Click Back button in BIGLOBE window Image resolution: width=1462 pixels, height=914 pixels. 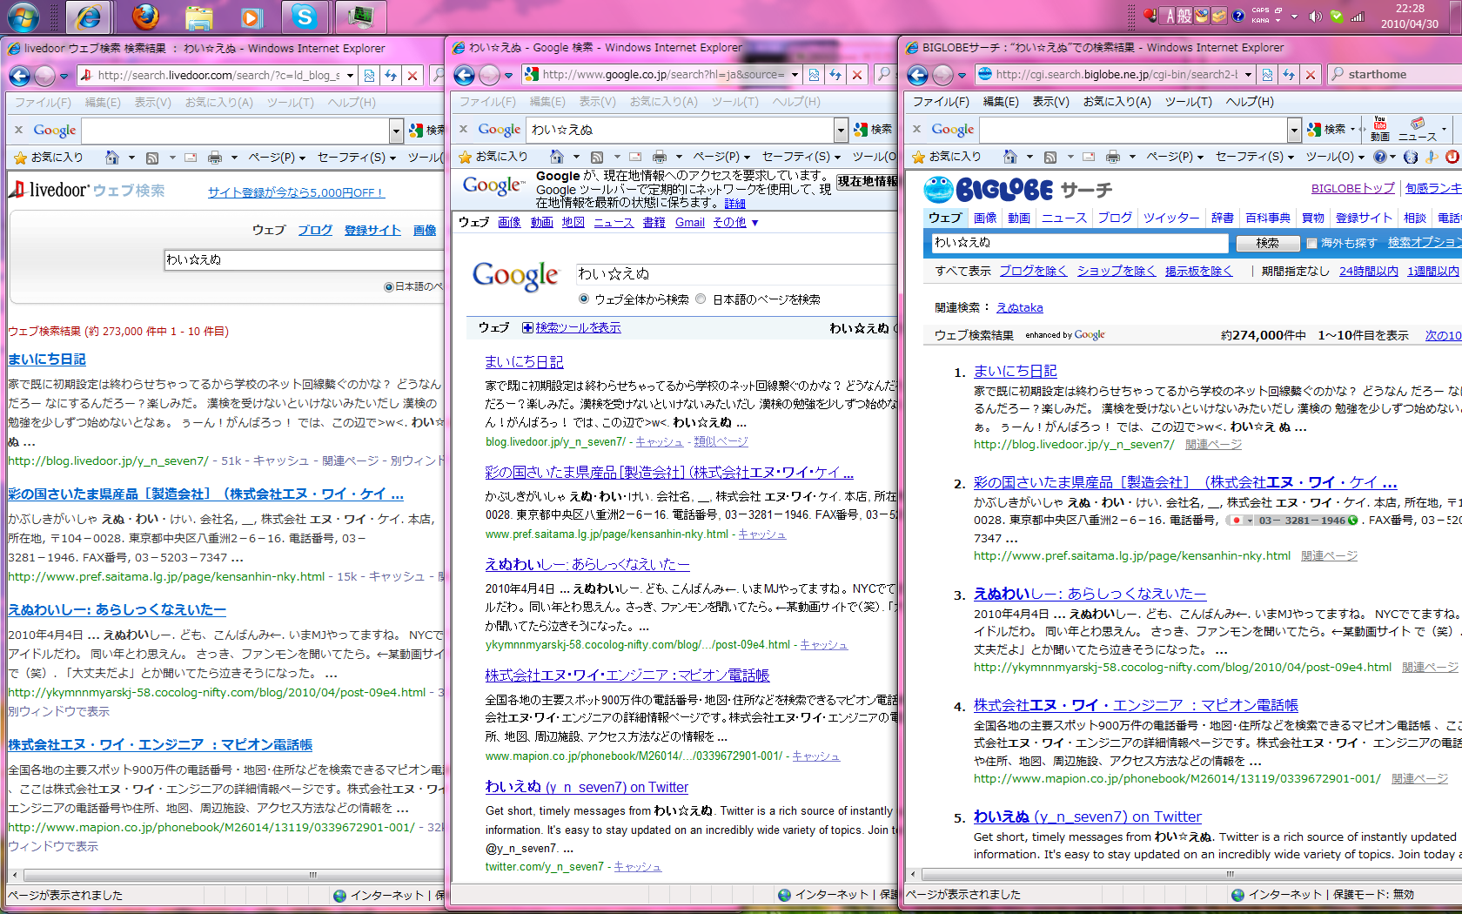918,75
